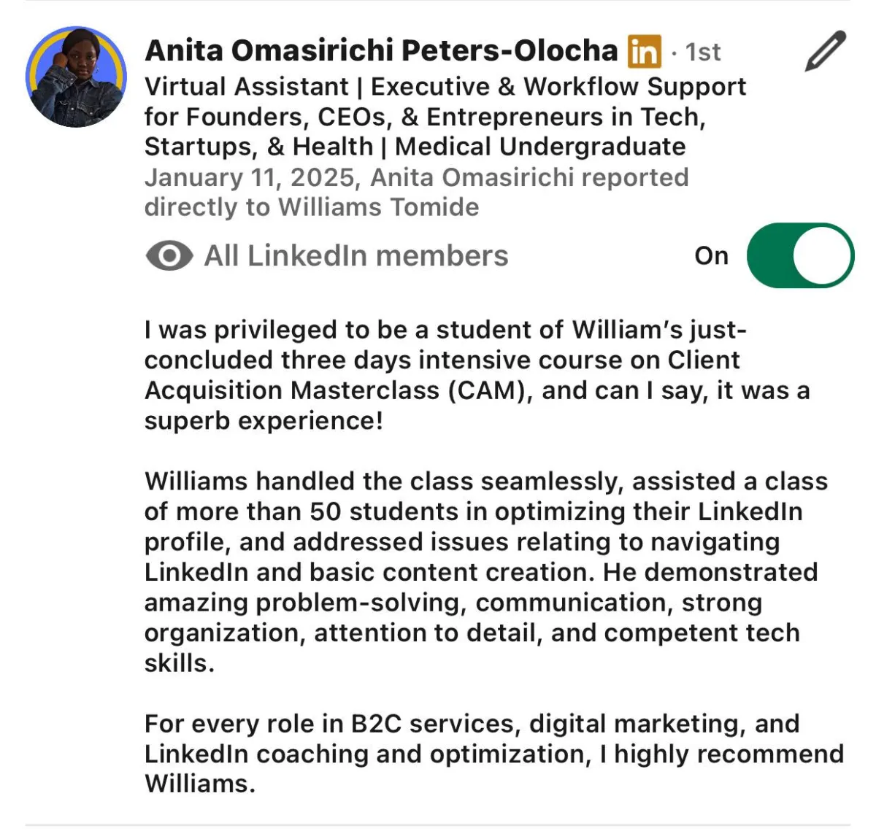Click the "On" label beside the switch
Screen dimensions: 876x831
pyautogui.click(x=711, y=256)
